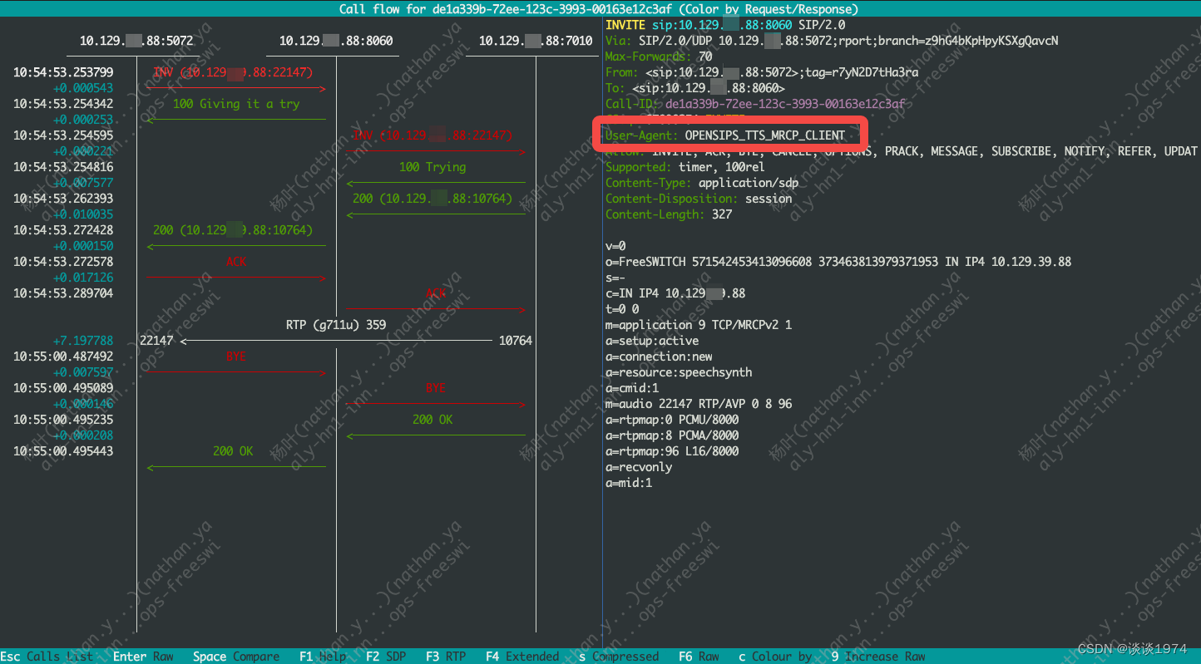Click the '+7.197788' time delta

[x=83, y=341]
